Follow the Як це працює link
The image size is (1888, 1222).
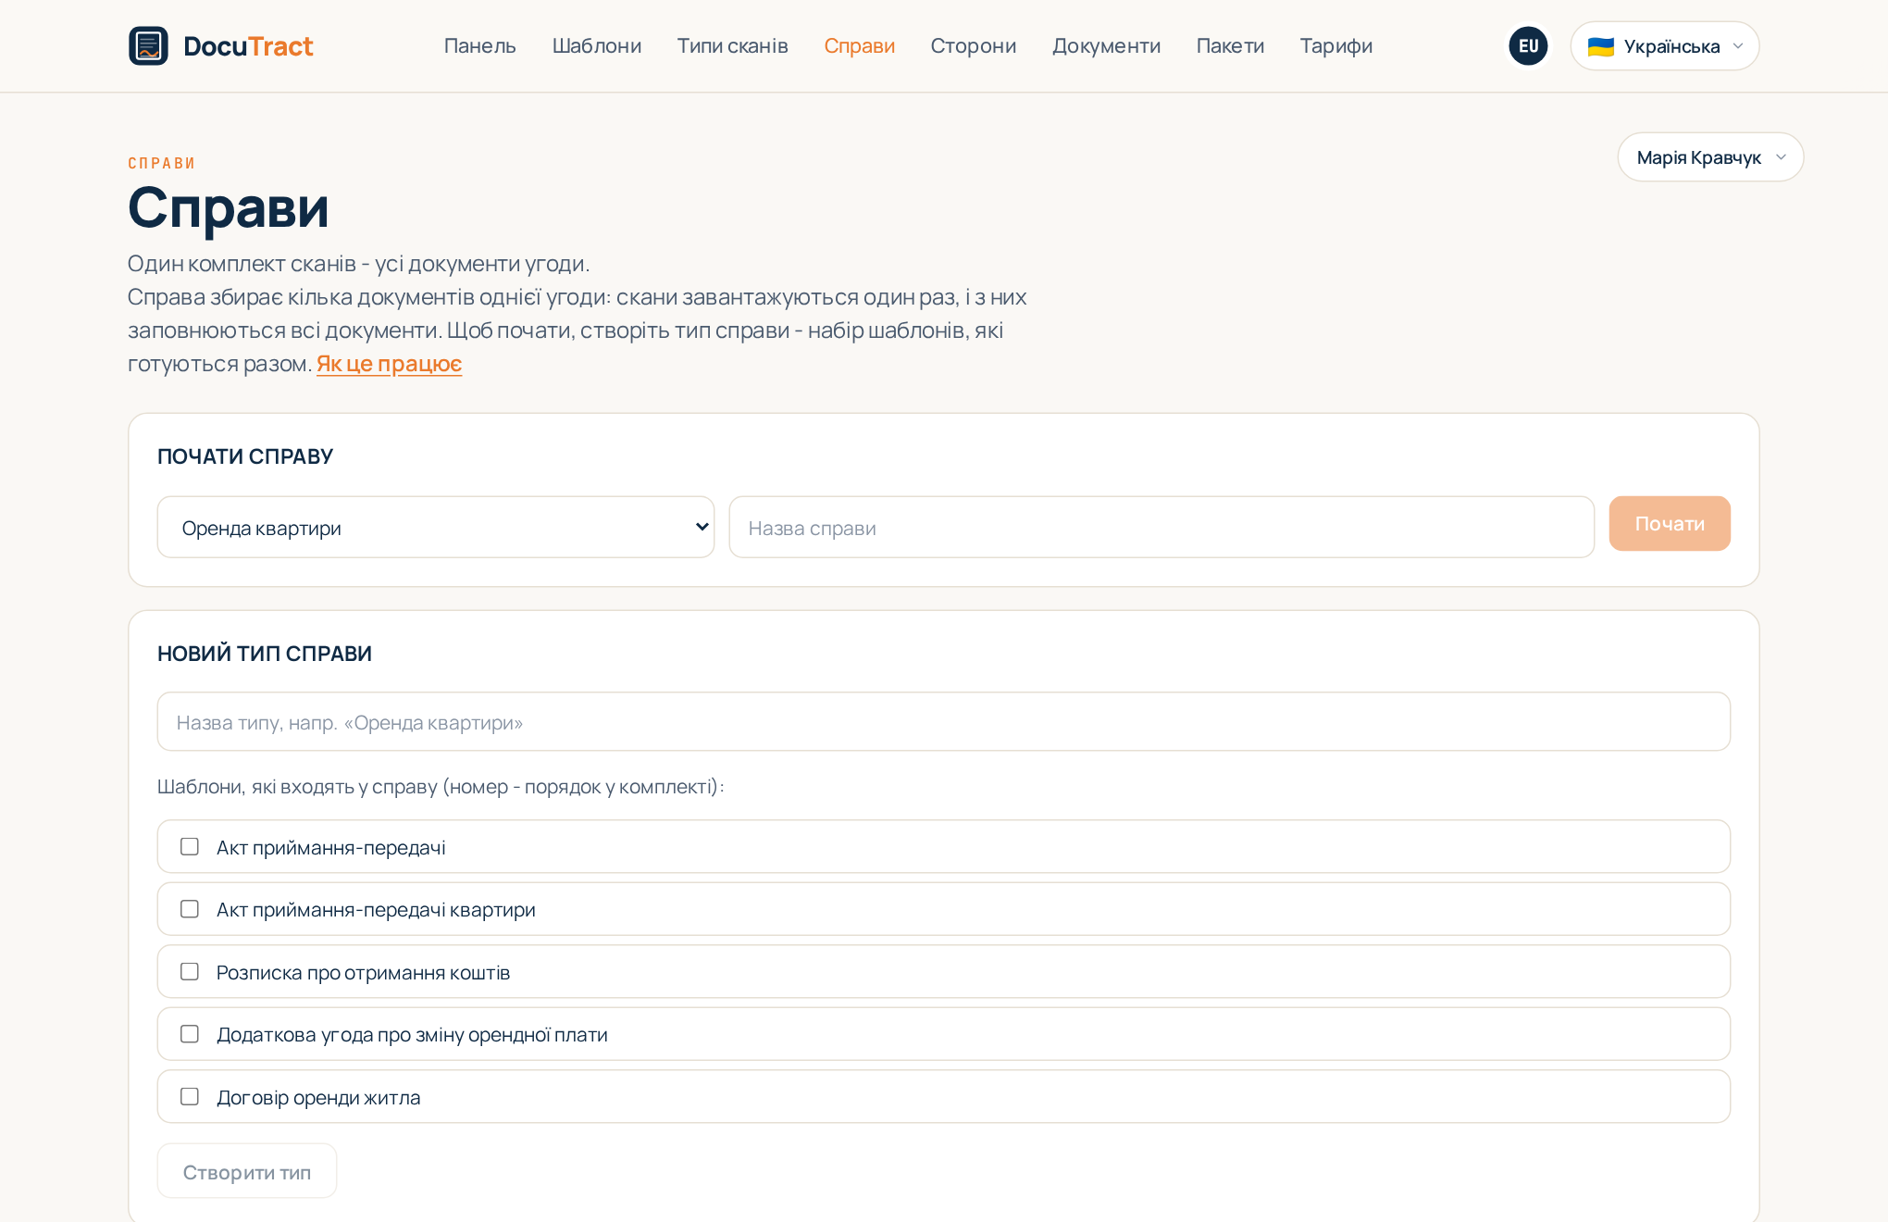tap(390, 364)
